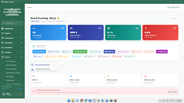This screenshot has height=103, width=184.
Task: Click the Collect Fees button
Action: point(109,52)
